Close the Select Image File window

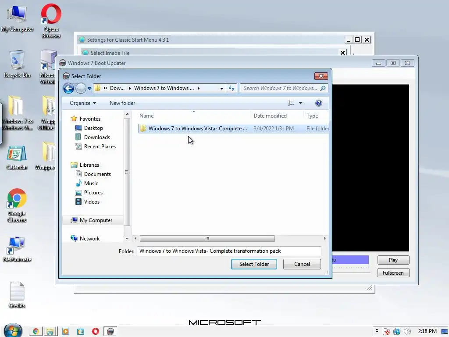[342, 53]
